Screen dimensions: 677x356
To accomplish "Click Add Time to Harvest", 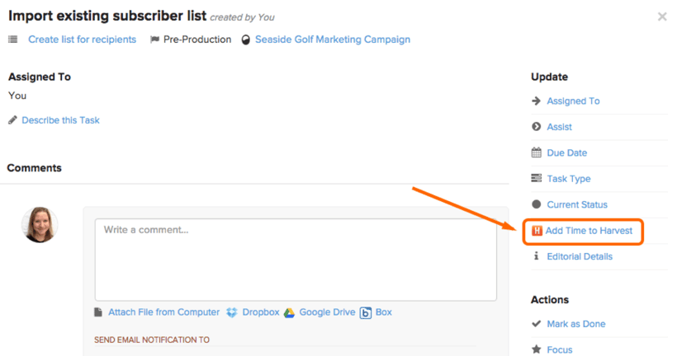I will 589,231.
